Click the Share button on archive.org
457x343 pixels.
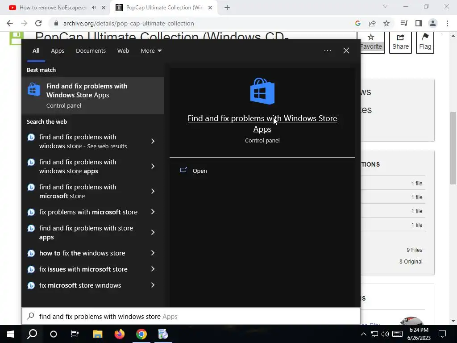(400, 42)
